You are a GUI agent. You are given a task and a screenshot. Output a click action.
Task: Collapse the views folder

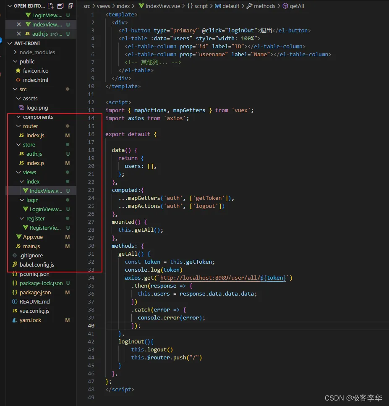[x=18, y=172]
